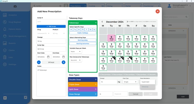This screenshot has height=104, width=194.
Task: Expand the Double Dose type
Action: 83,80
